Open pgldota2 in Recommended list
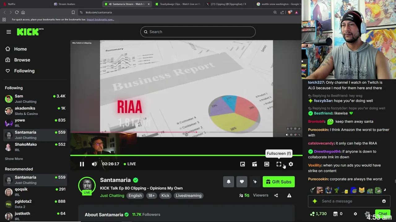Viewport: 396px width, 222px height. click(x=35, y=204)
